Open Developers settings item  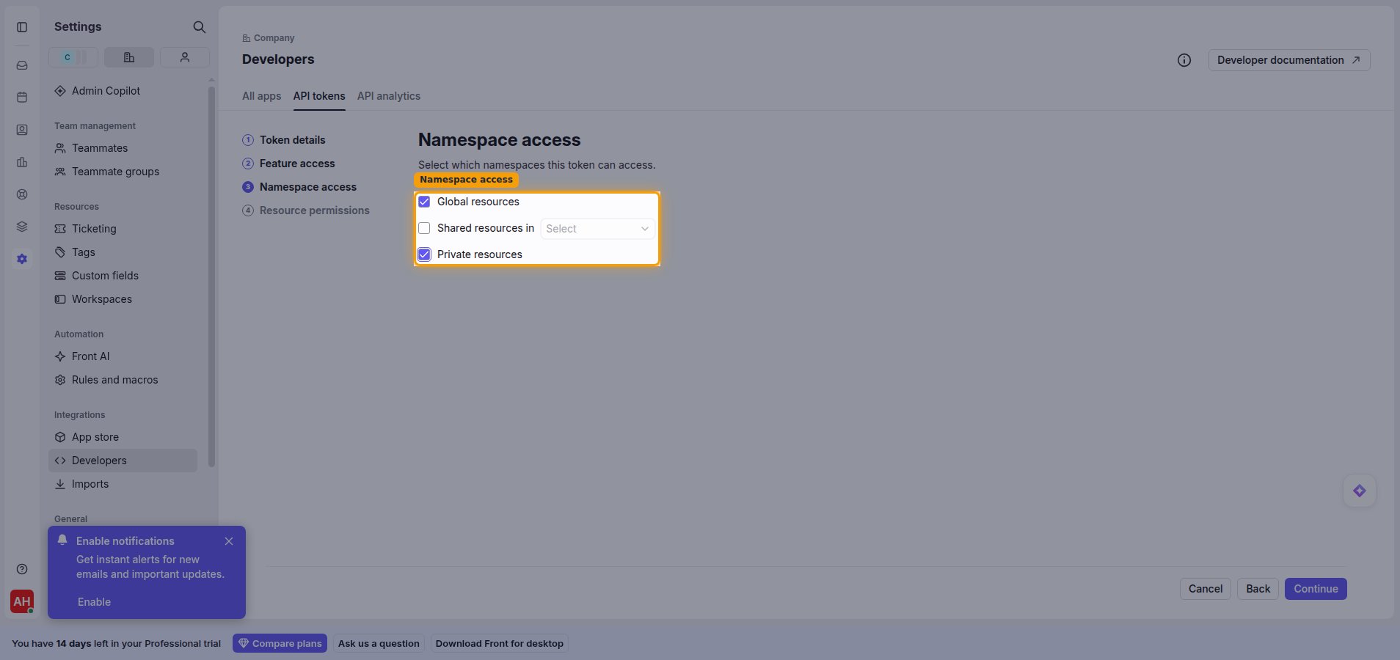[123, 461]
